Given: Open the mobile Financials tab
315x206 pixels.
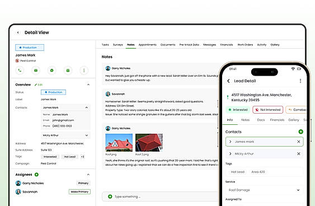Looking at the screenshot, I should tap(277, 120).
